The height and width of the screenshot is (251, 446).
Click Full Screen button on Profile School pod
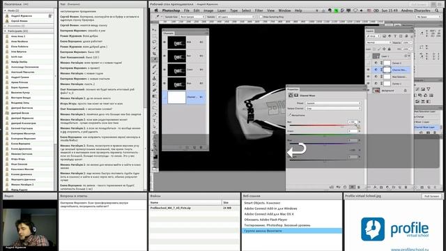click(x=431, y=196)
